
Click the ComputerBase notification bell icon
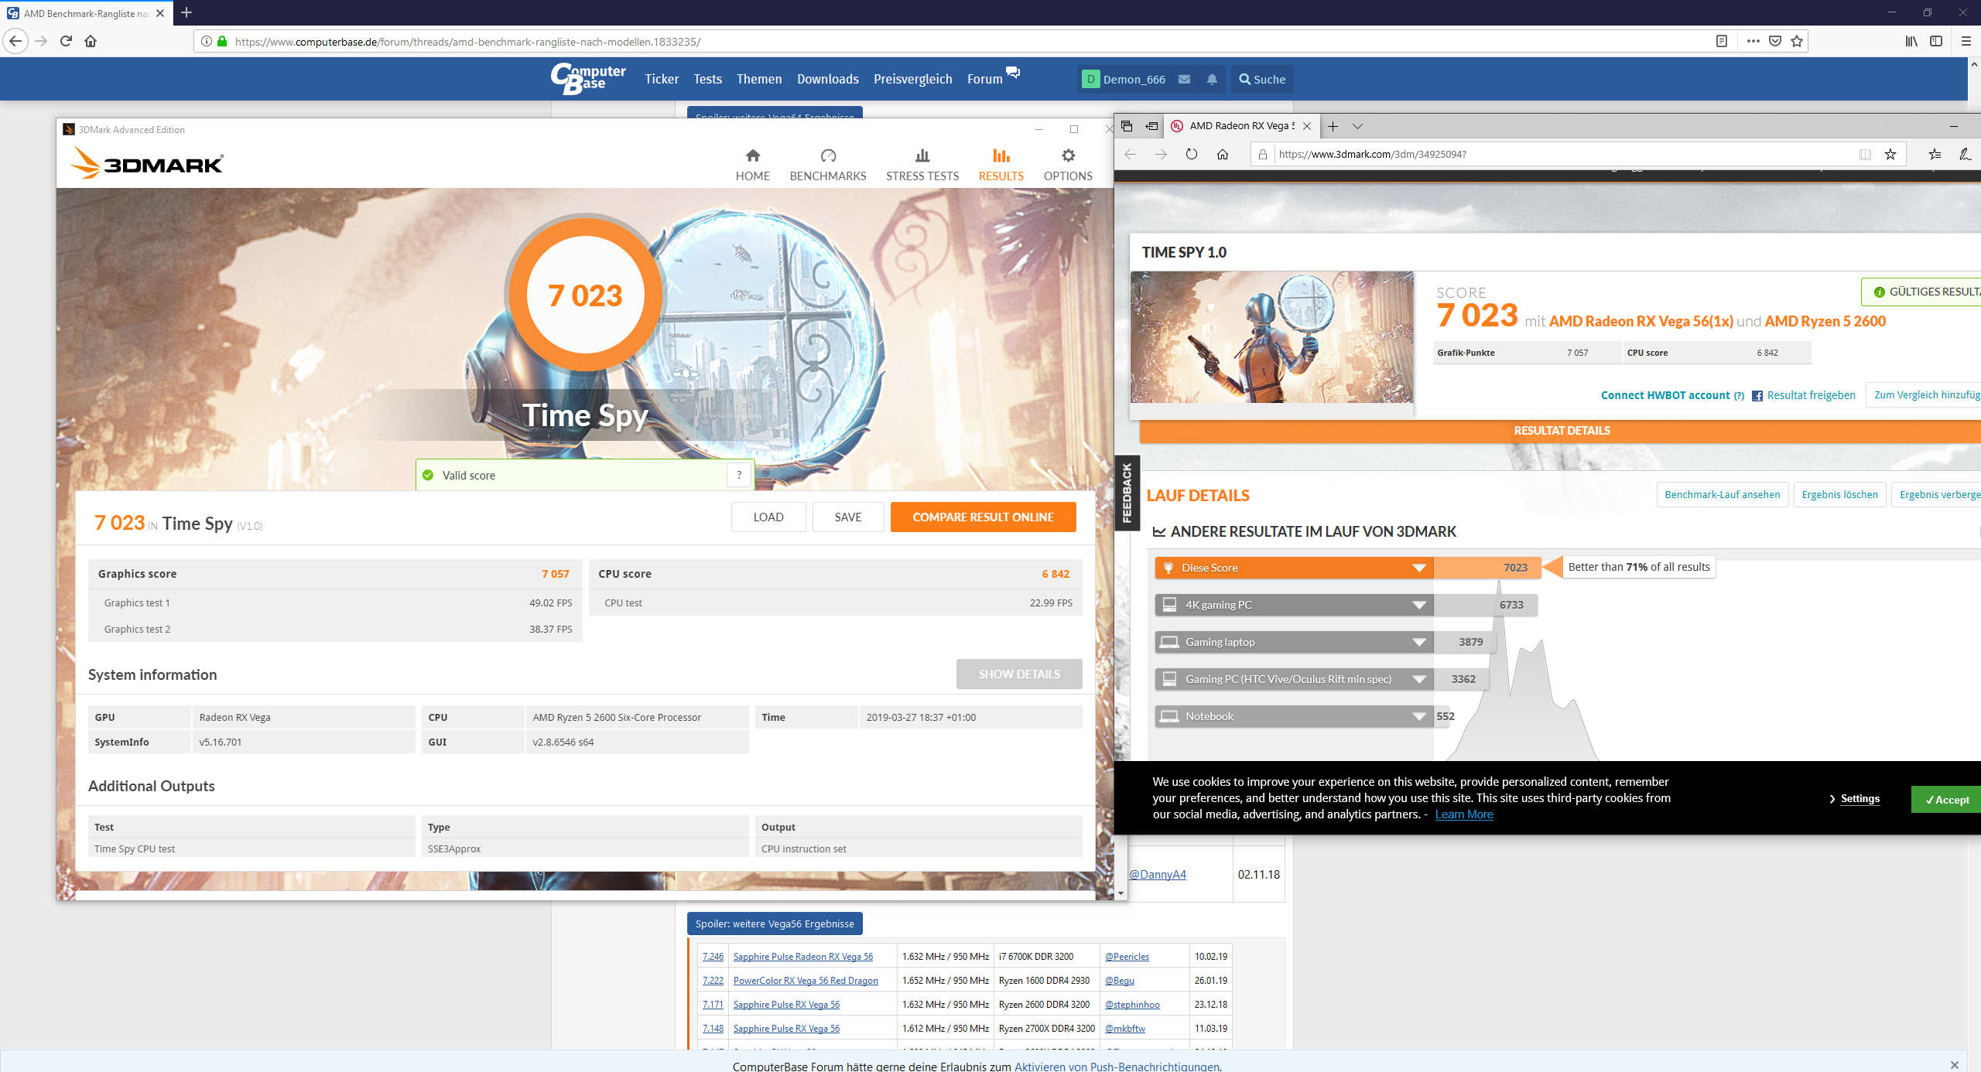(1212, 79)
